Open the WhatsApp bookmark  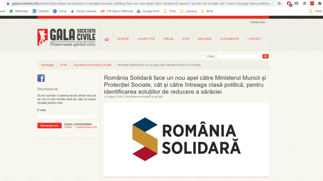point(19,11)
